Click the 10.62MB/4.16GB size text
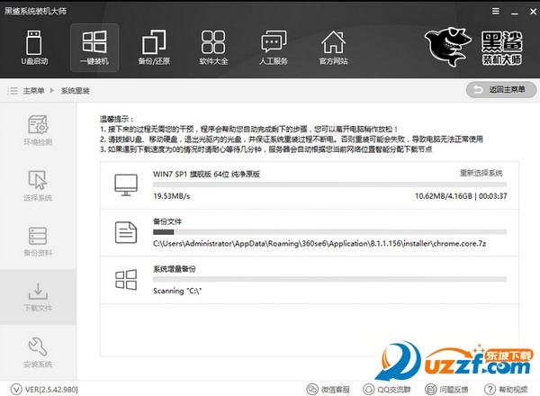The image size is (540, 396). [444, 196]
